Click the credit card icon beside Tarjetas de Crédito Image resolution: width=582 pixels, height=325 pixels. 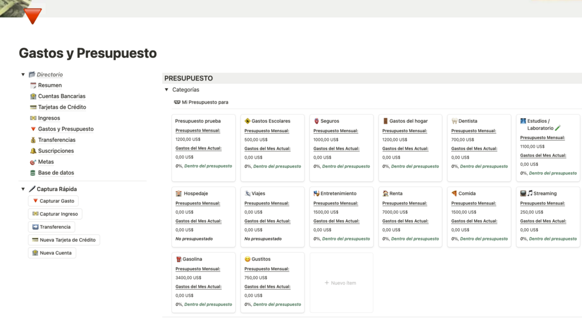pyautogui.click(x=33, y=107)
